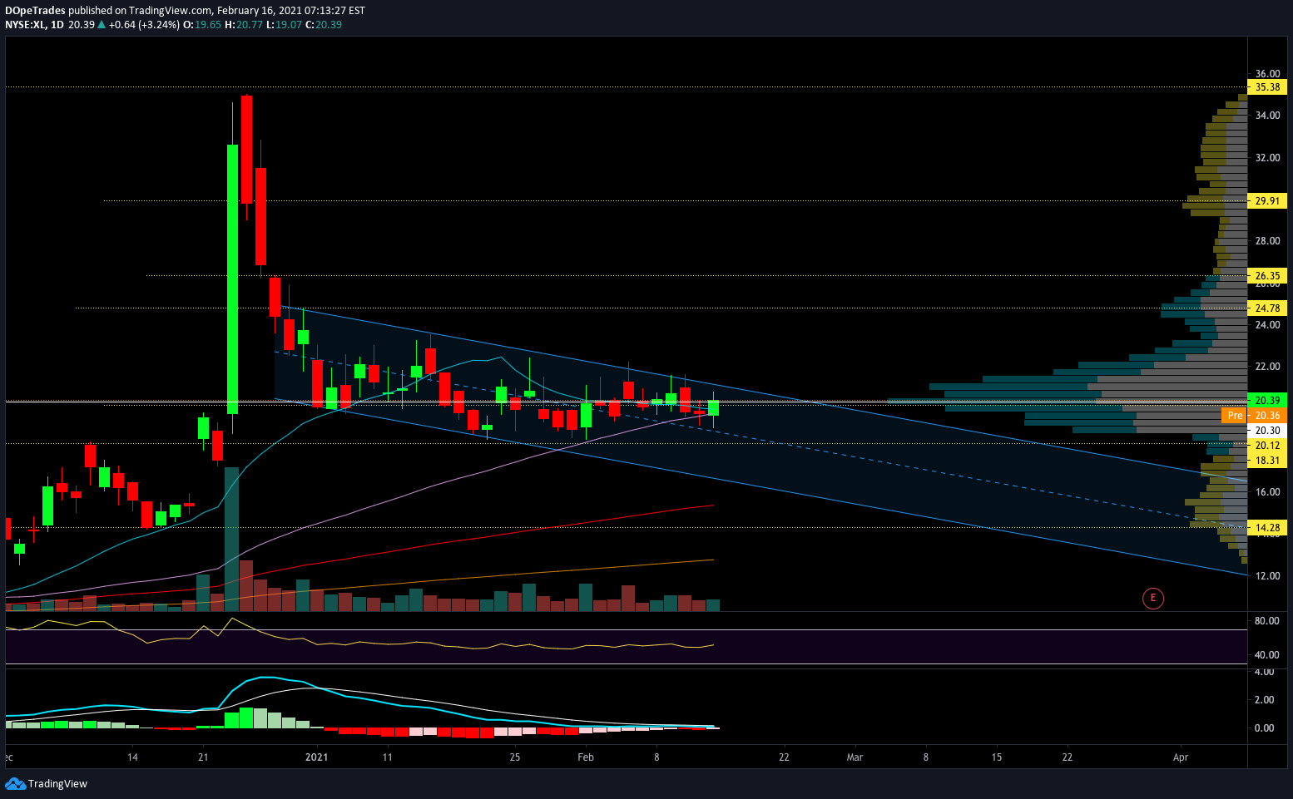Viewport: 1293px width, 799px height.
Task: Click the 80.00 RSI axis value
Action: 1267,621
